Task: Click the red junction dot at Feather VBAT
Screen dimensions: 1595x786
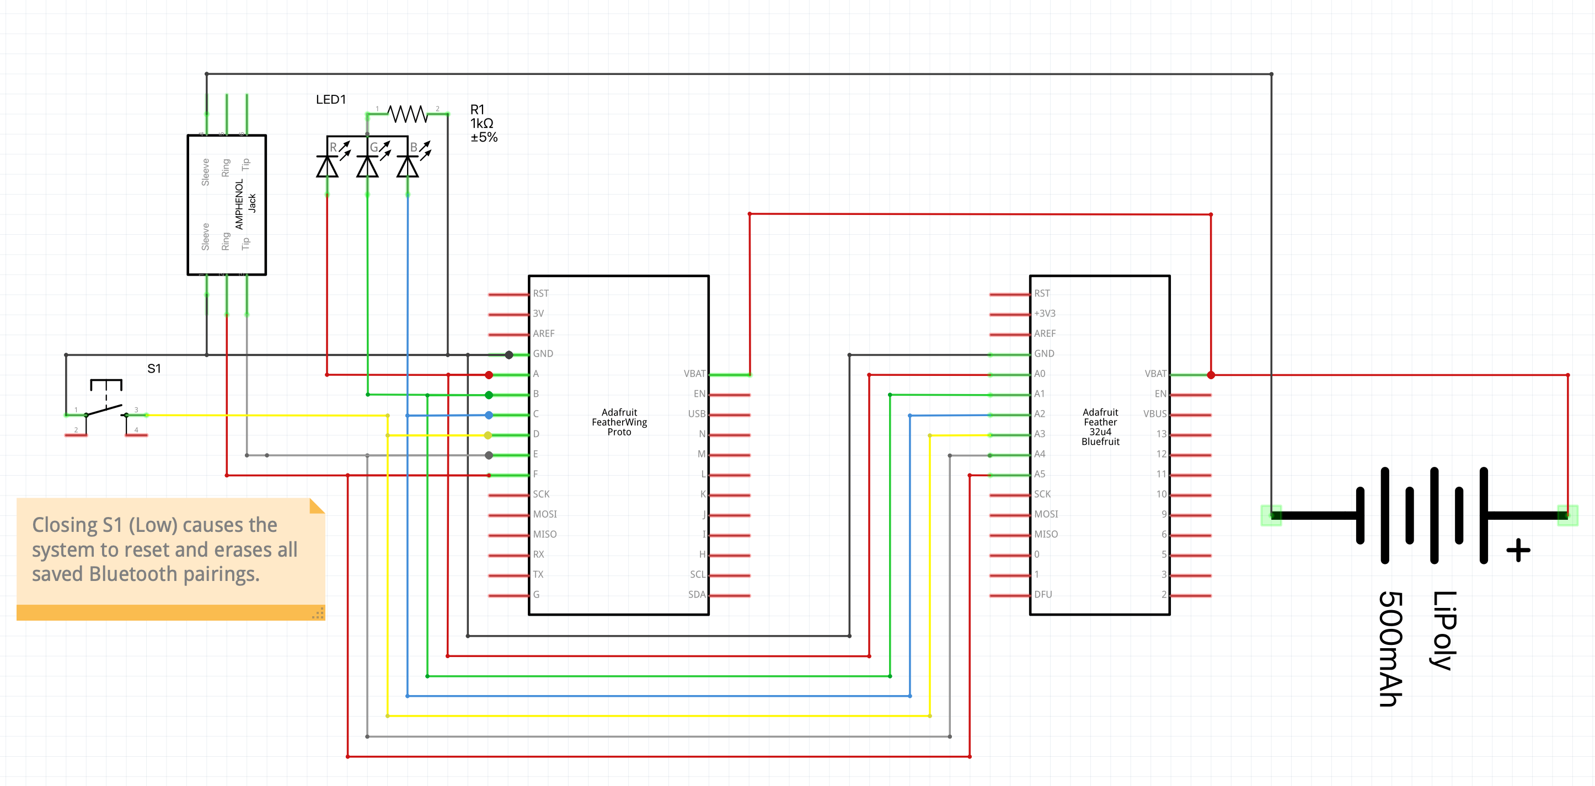Action: click(x=1211, y=375)
